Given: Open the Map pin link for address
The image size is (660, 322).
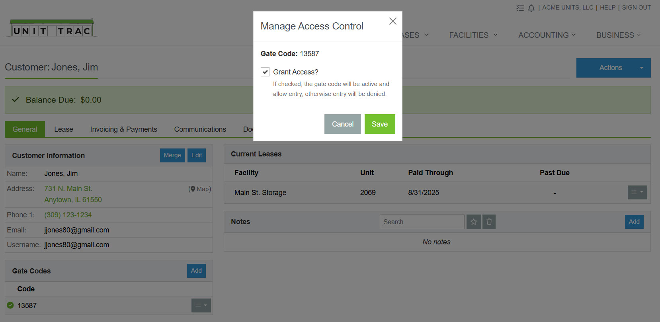Looking at the screenshot, I should point(200,189).
